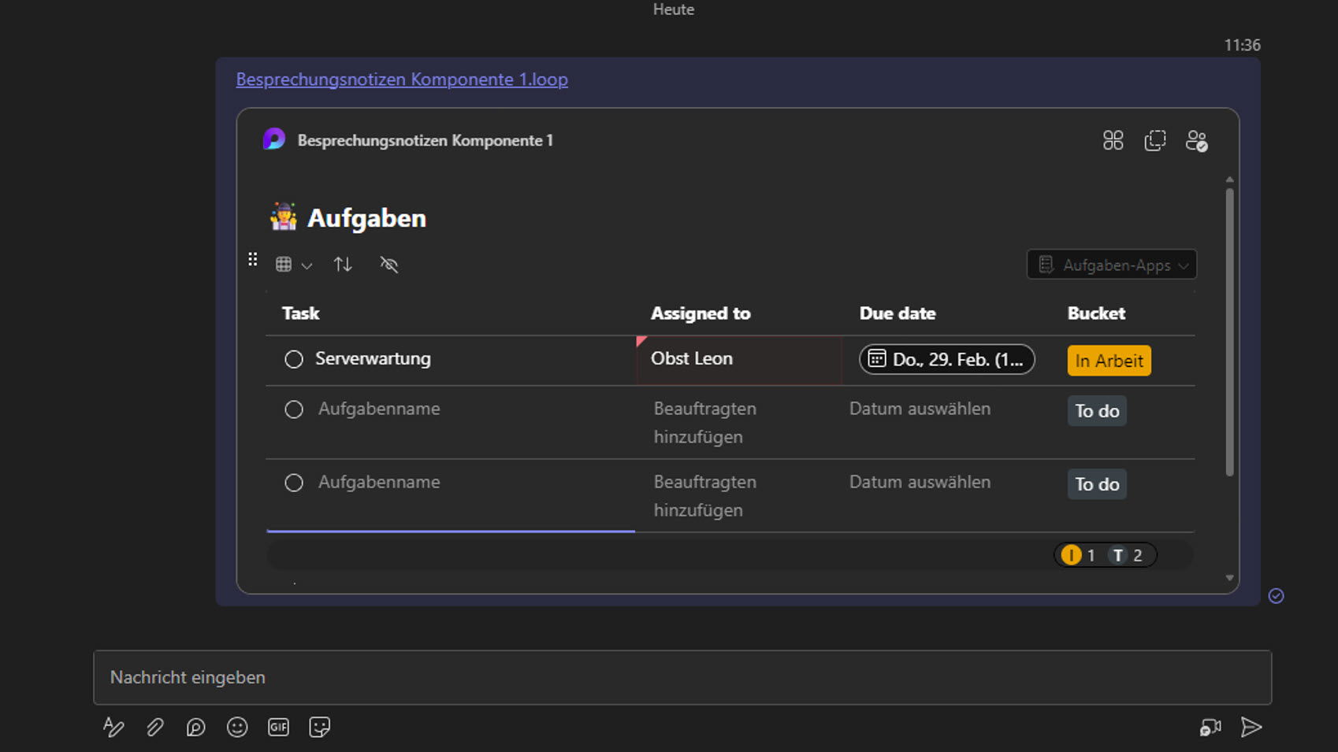Pick date via second row Datum auswählen
The height and width of the screenshot is (752, 1338).
coord(920,409)
